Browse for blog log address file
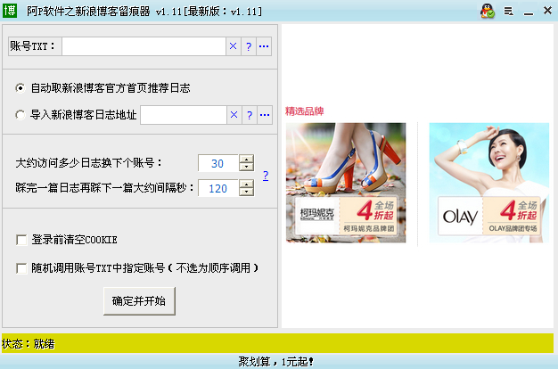Image resolution: width=558 pixels, height=369 pixels. pyautogui.click(x=265, y=115)
